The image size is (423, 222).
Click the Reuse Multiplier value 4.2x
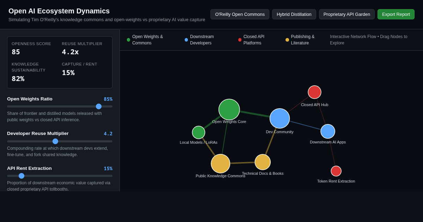click(70, 52)
